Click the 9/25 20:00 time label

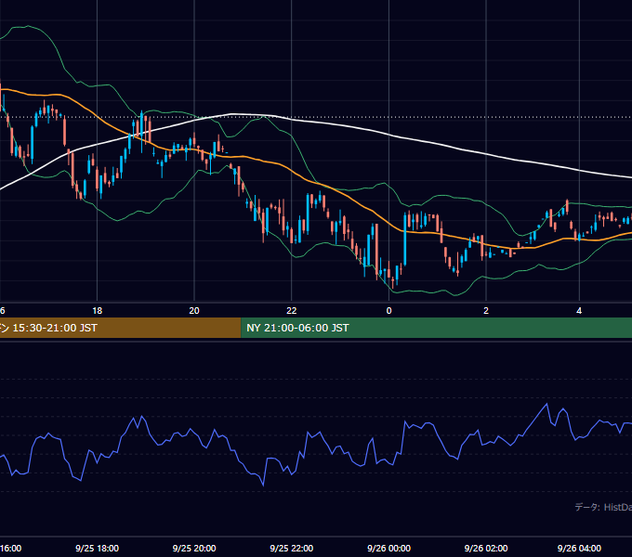click(194, 548)
